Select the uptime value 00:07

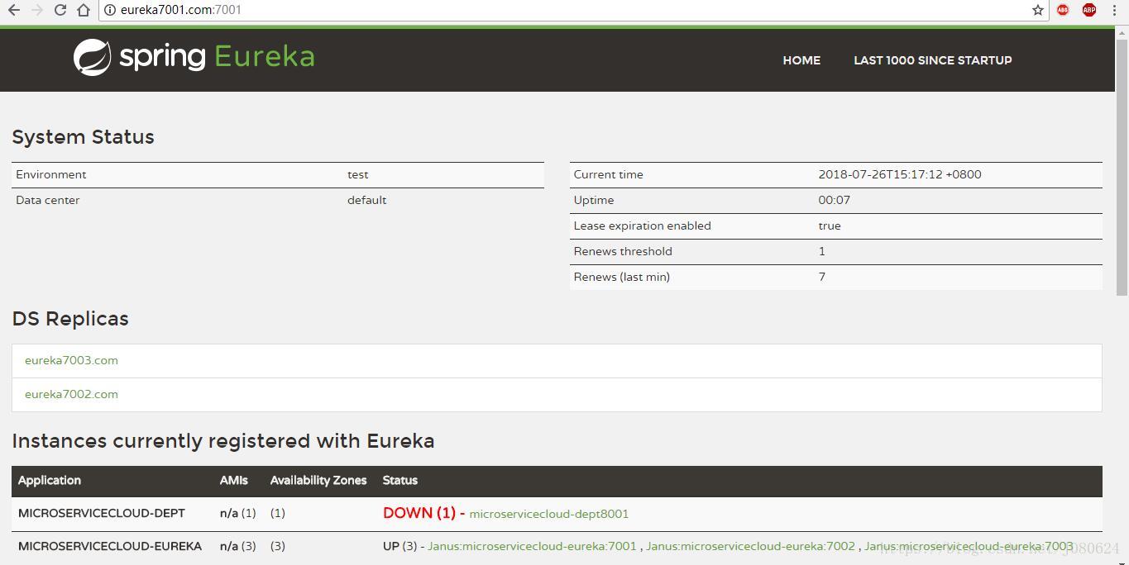click(x=835, y=201)
